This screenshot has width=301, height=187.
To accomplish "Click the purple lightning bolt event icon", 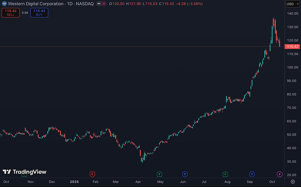I will pos(279,174).
